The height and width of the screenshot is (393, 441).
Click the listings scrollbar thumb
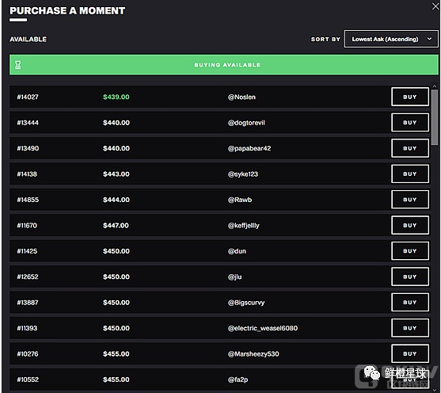click(435, 116)
